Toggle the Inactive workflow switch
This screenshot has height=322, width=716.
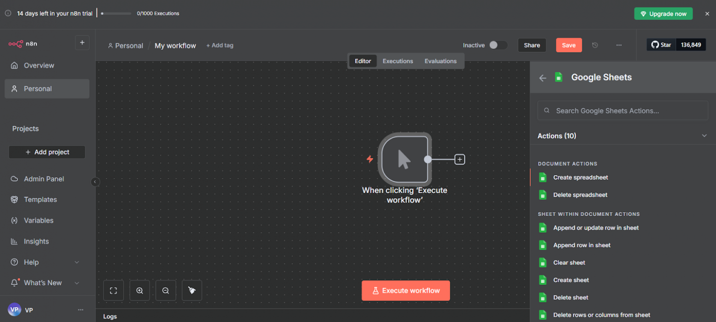click(x=498, y=45)
